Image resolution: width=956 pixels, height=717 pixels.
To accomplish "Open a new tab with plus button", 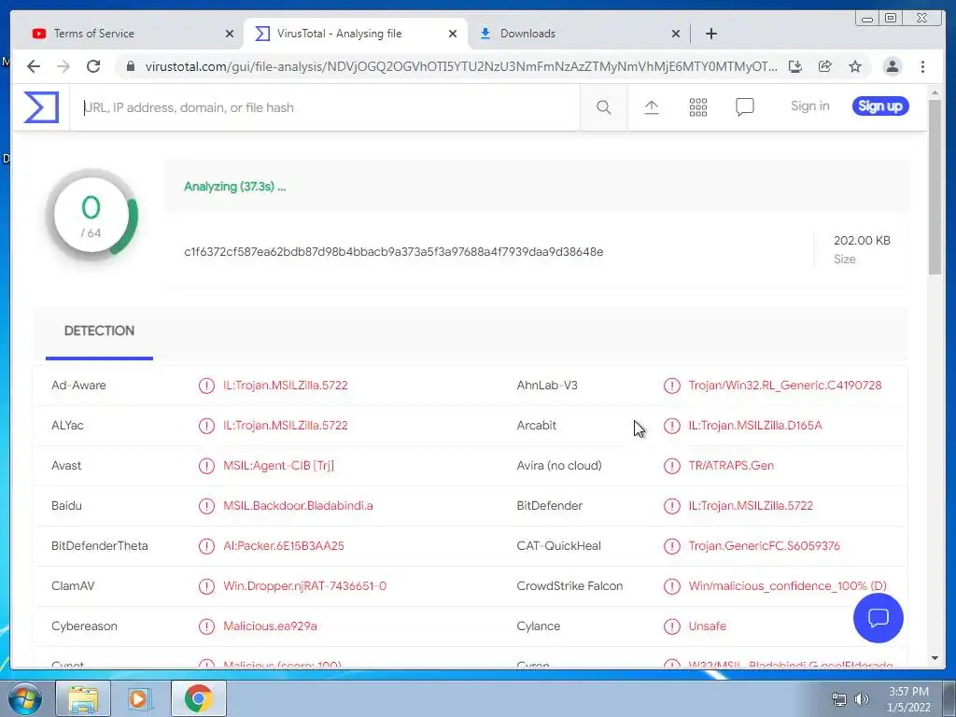I will [x=710, y=34].
